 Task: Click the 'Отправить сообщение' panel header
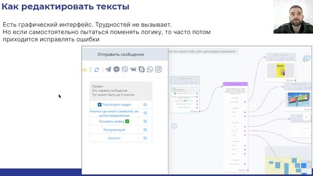pos(125,54)
